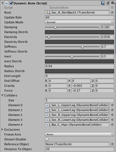116x152 pixels.
Task: Open object picker for collider Element 1
Action: (112, 110)
